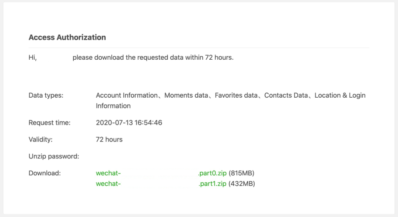Click the 'Download:' label
Viewport: 398px width, 217px height.
point(45,173)
